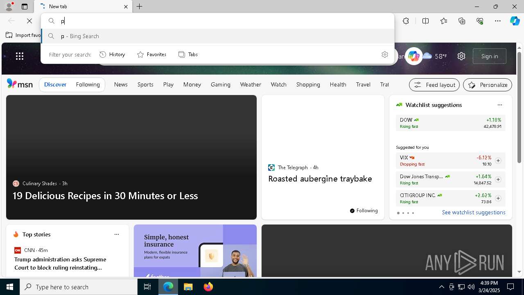Filter search by Tabs
This screenshot has width=524, height=295.
pos(188,54)
